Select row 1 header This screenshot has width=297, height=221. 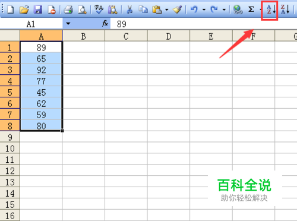pyautogui.click(x=10, y=47)
